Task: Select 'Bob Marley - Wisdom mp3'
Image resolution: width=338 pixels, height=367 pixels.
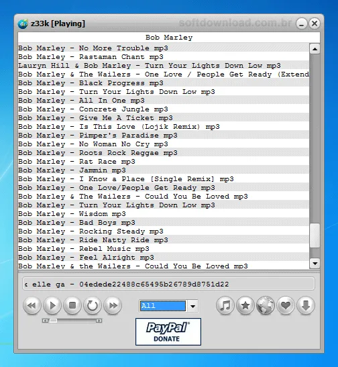Action: 164,214
